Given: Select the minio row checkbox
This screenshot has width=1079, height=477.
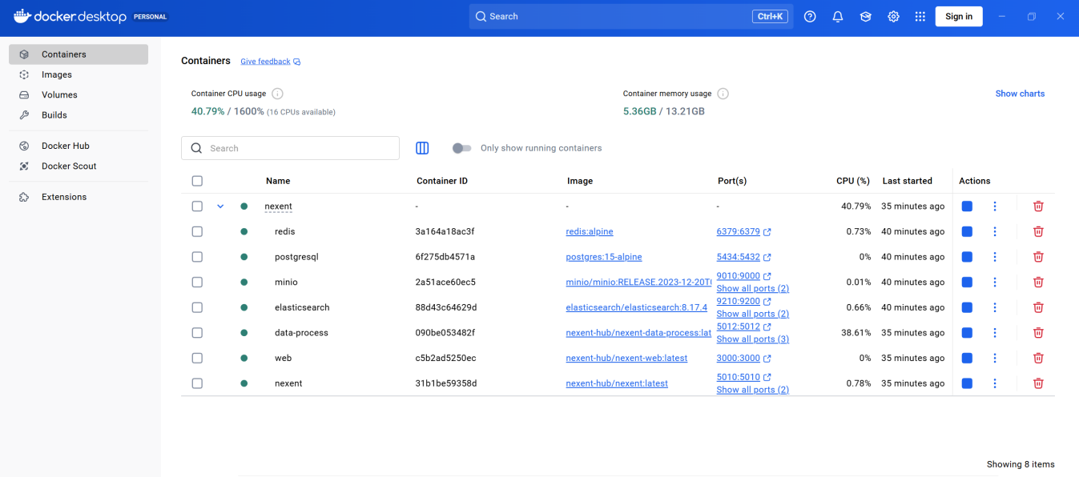Looking at the screenshot, I should click(197, 282).
